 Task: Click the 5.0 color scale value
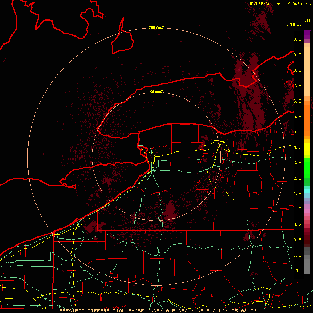[297, 132]
